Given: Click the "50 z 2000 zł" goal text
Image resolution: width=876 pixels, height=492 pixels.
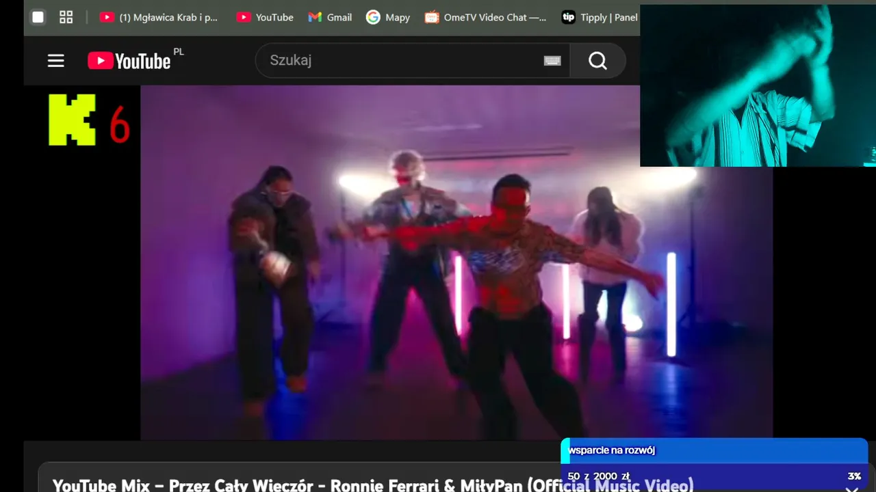Looking at the screenshot, I should tap(598, 476).
